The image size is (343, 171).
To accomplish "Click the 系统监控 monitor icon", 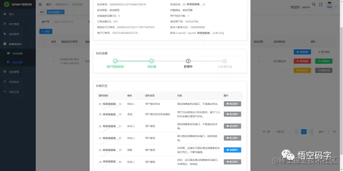I will pos(5,82).
